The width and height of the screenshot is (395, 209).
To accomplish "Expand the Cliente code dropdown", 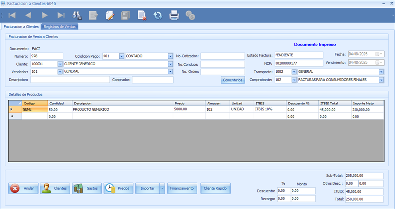I will click(60, 64).
